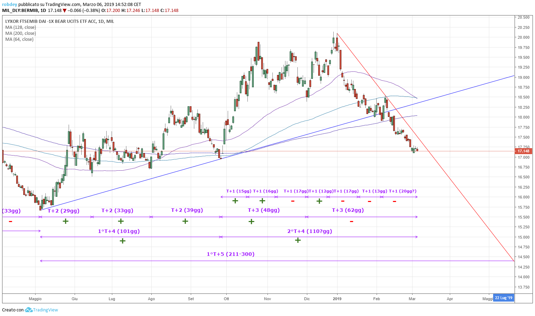The image size is (535, 316).
Task: Select the 'T+2 (33gg)' cycle label
Action: coord(117,210)
